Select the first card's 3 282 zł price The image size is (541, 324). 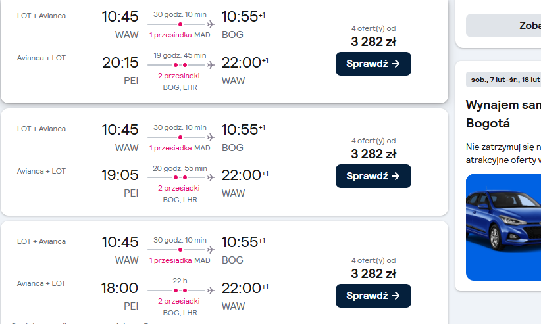374,41
